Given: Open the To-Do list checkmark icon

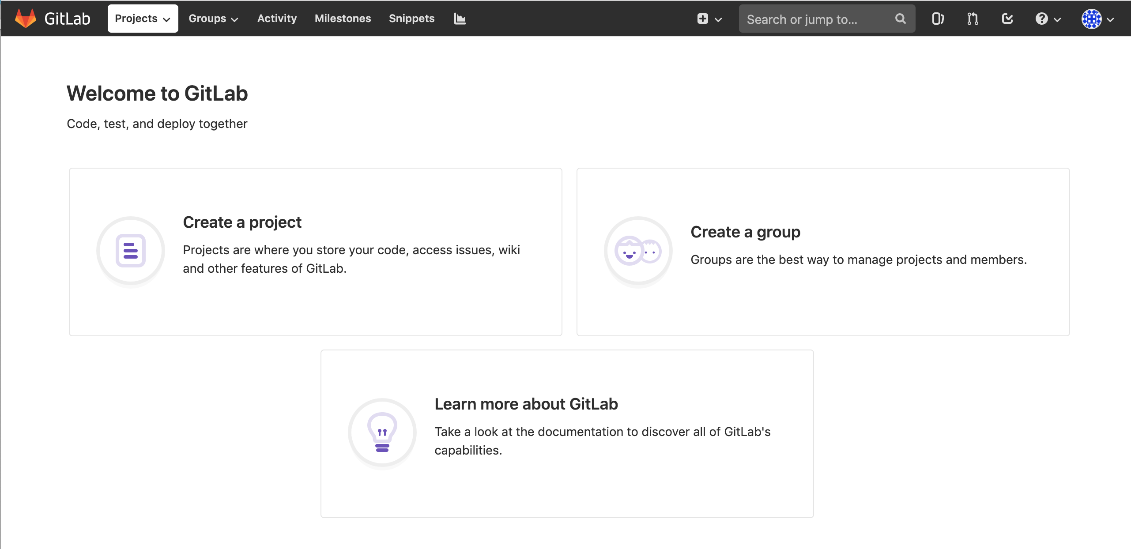Looking at the screenshot, I should pos(1007,19).
